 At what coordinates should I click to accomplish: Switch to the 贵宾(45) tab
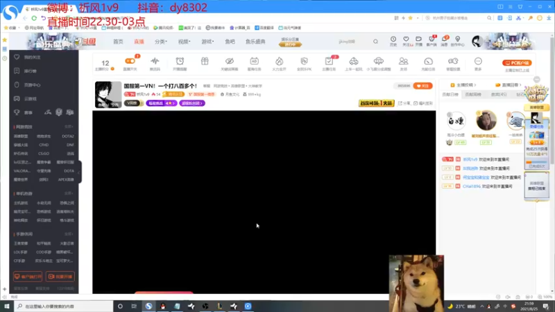click(499, 94)
